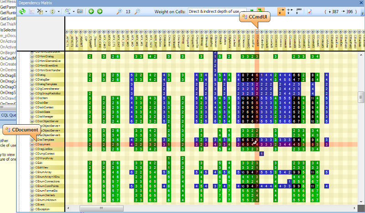Select the CEnumOleVerb row label
This screenshot has height=213, width=365.
(x=46, y=195)
